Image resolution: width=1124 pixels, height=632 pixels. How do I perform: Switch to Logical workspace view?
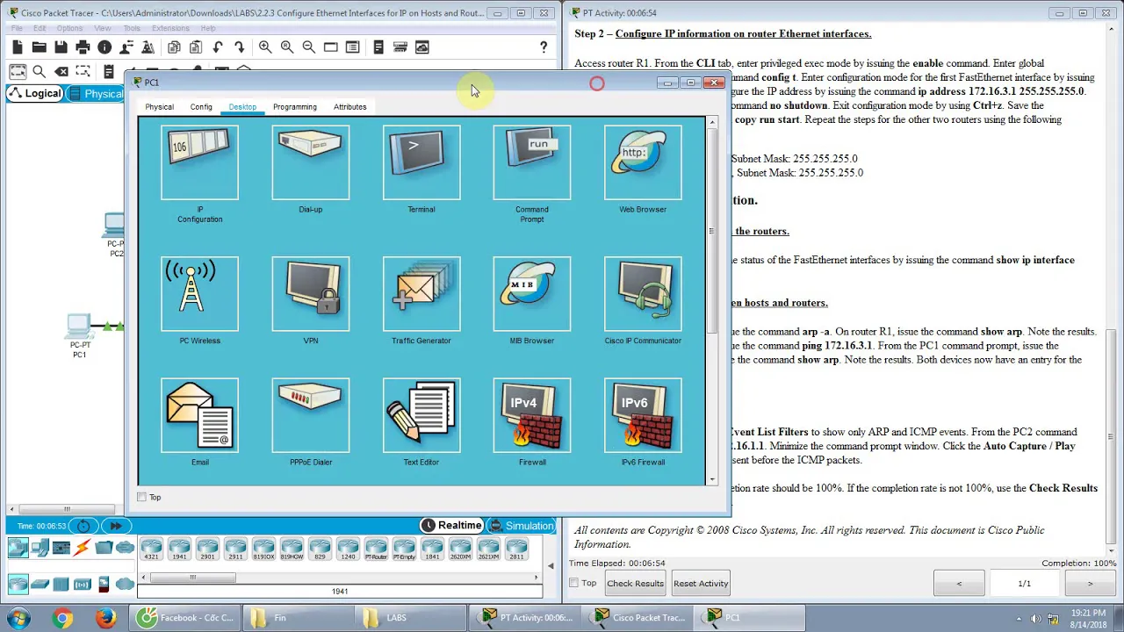35,94
